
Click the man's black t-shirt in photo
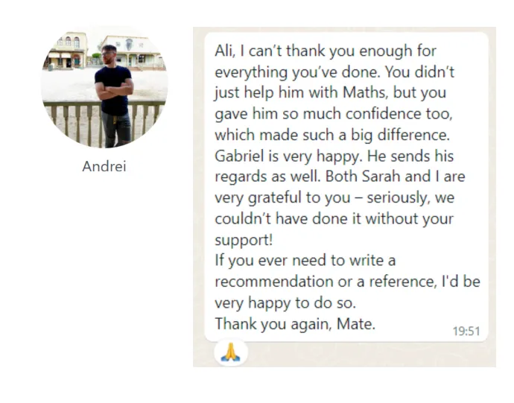113,89
